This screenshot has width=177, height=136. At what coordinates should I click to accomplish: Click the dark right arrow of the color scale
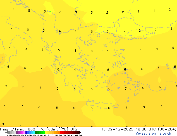(x=80, y=132)
